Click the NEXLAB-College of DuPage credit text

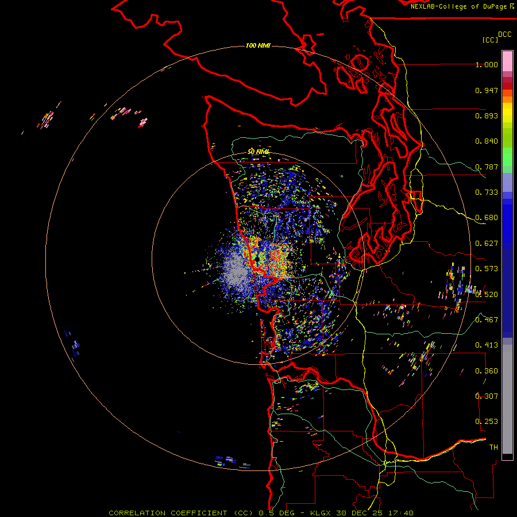pyautogui.click(x=458, y=6)
